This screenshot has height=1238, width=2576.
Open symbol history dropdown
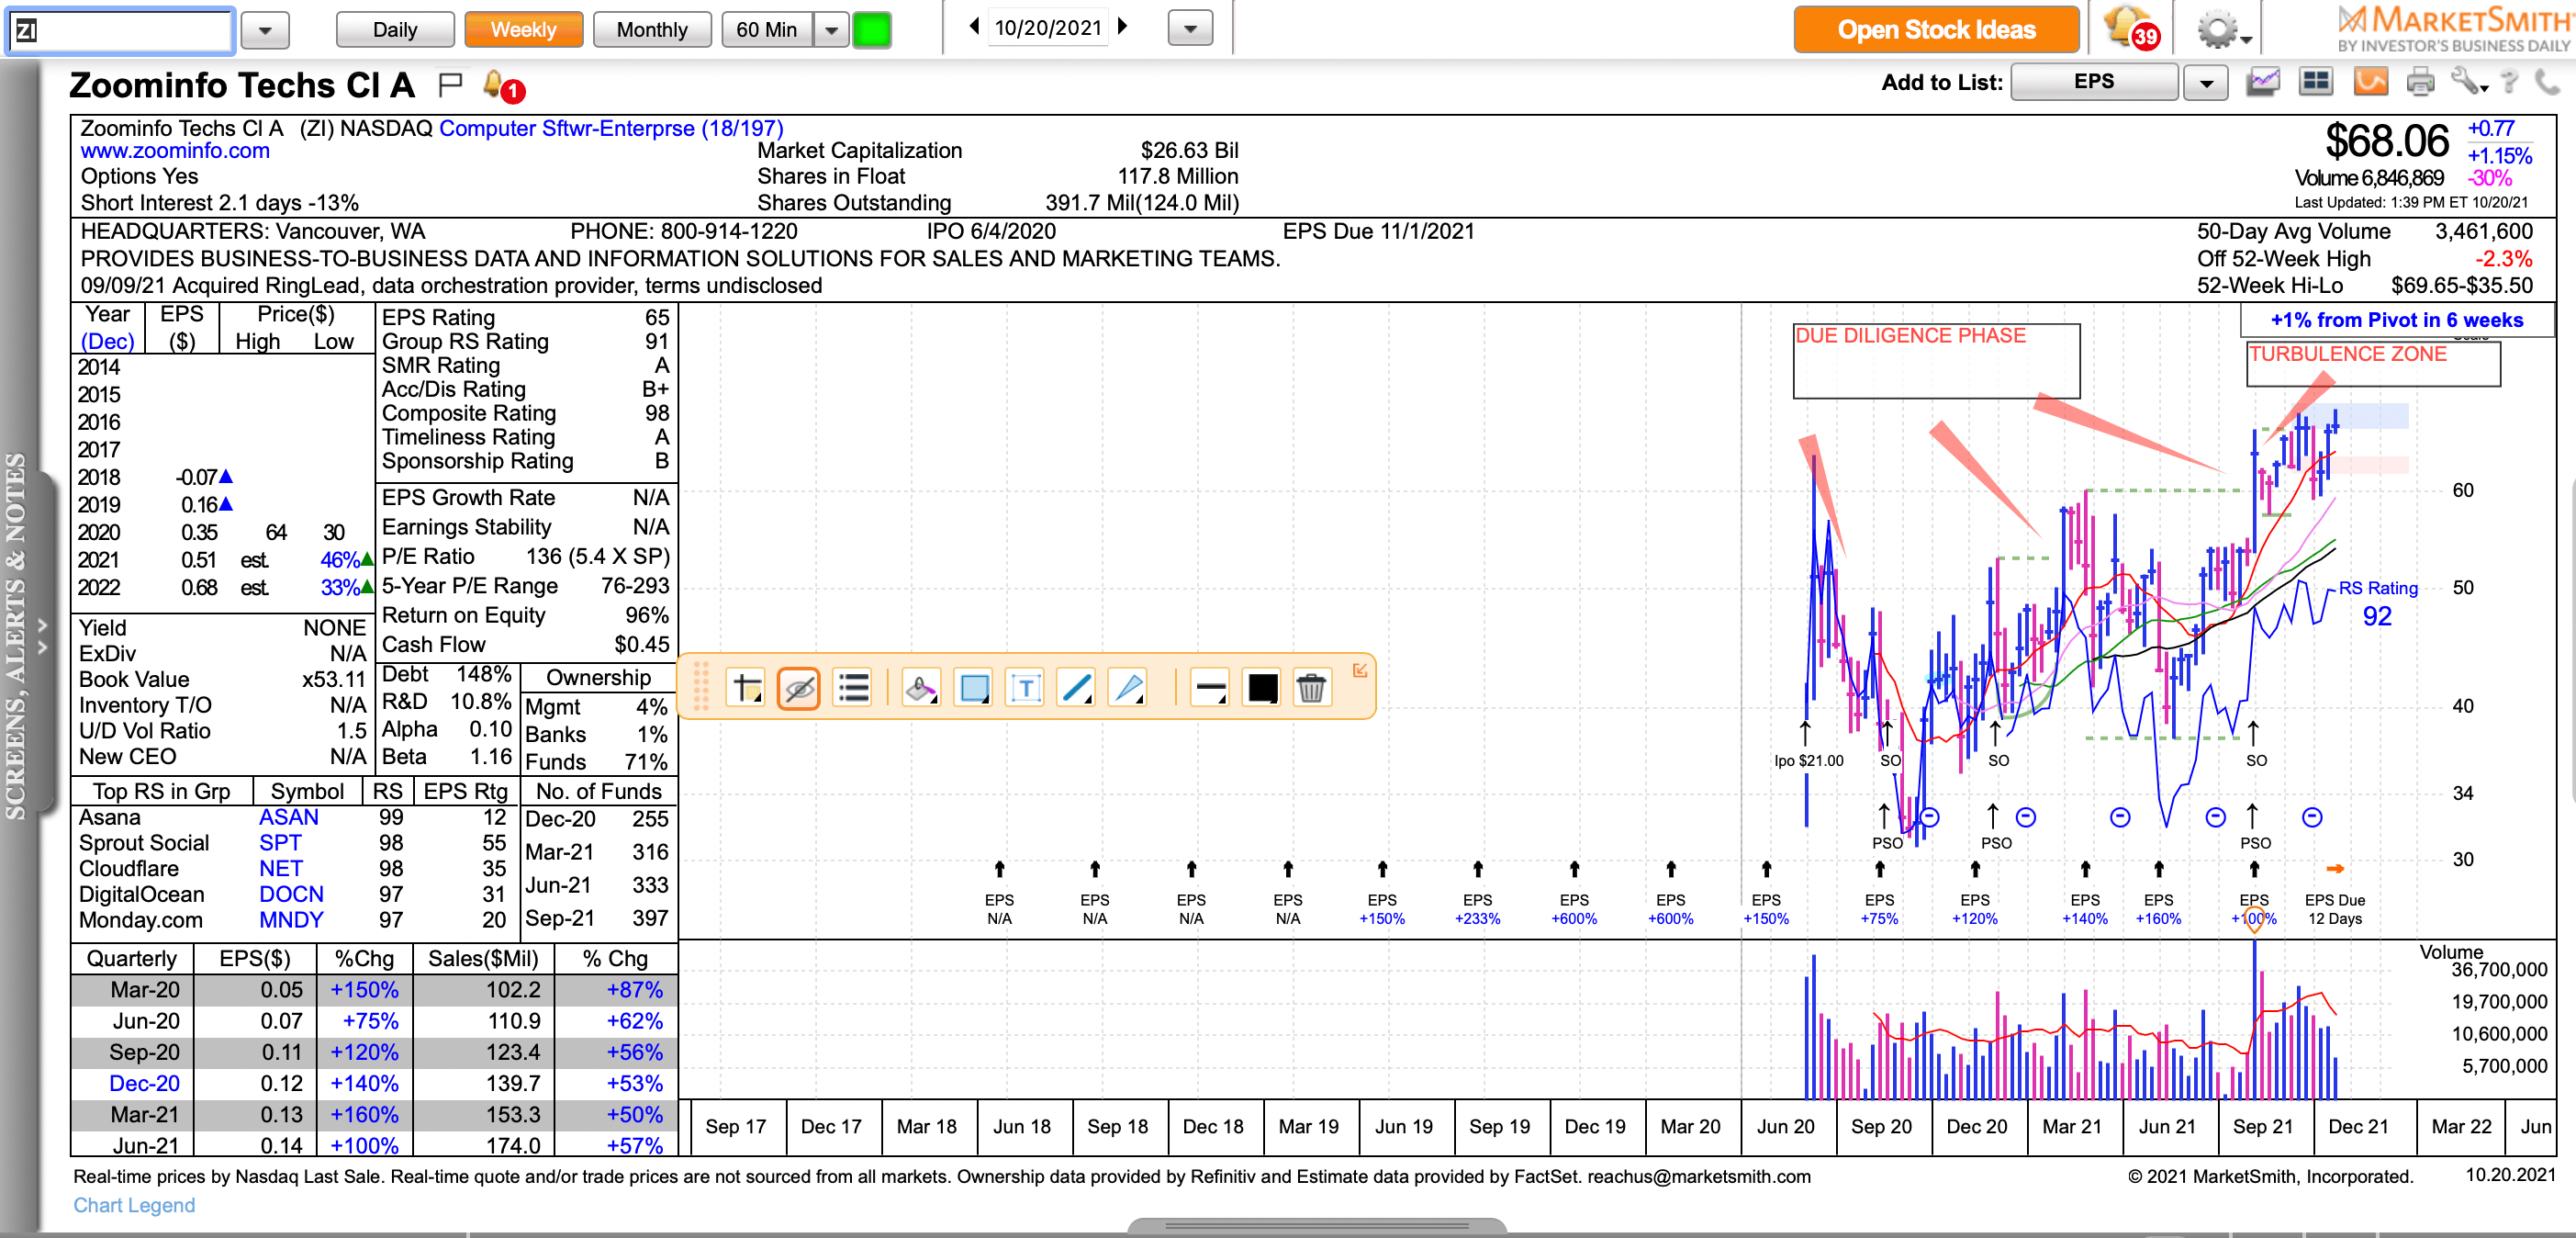[265, 30]
